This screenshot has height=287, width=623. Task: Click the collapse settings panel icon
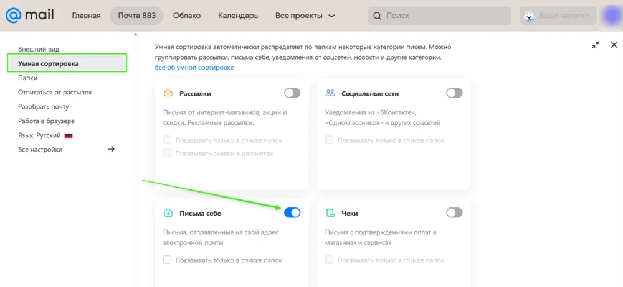click(596, 45)
